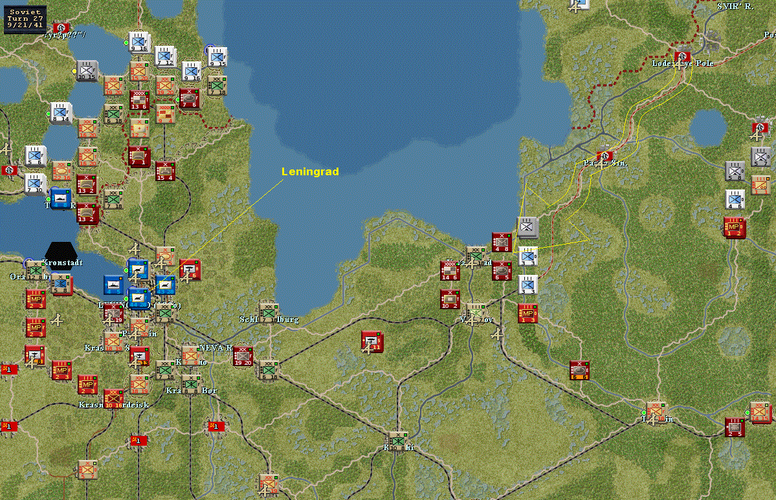Screen dimensions: 776x500
Task: Select the gray unit marked 5 7
Action: coord(761,157)
